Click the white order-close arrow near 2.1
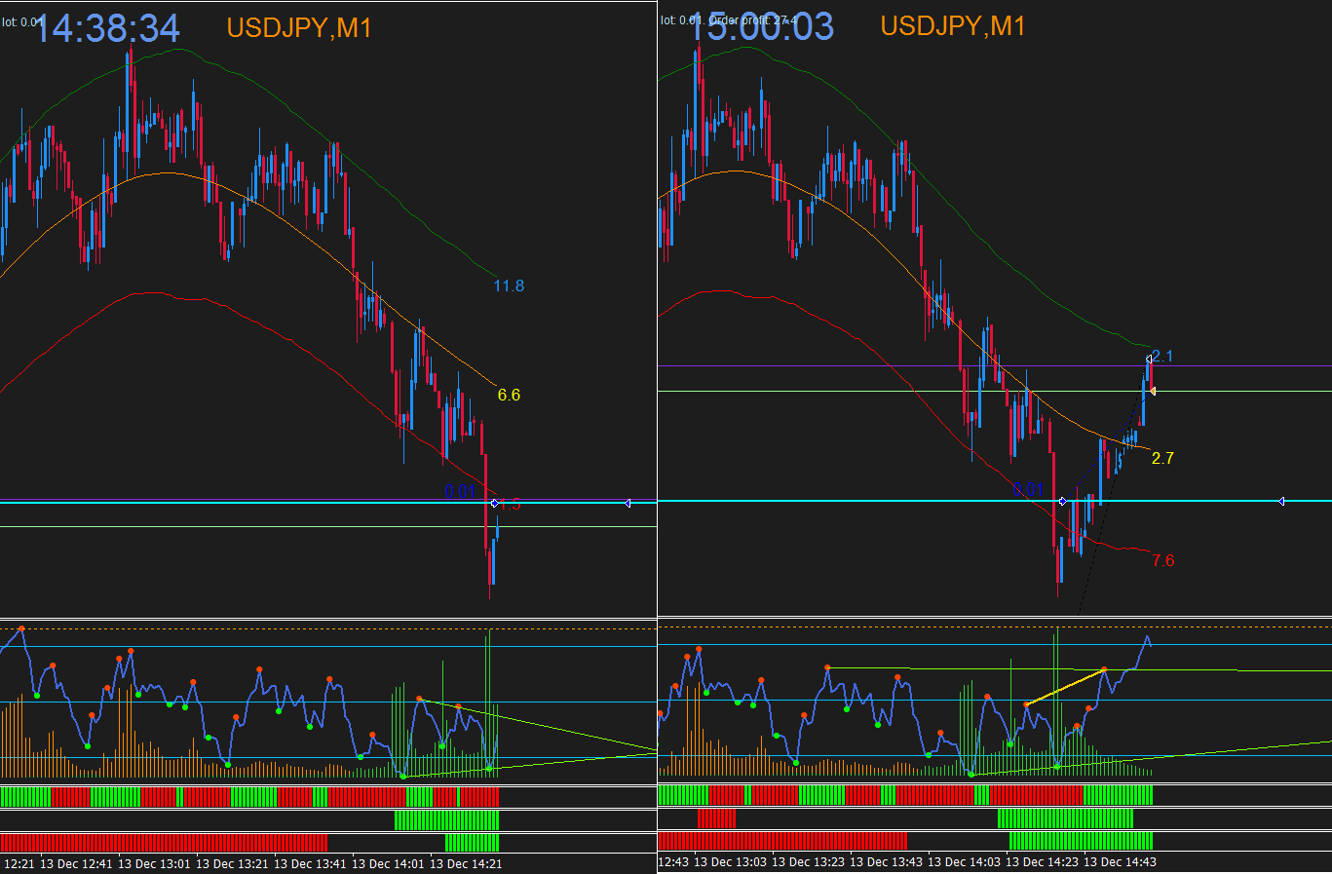Viewport: 1332px width, 874px height. (x=1149, y=360)
